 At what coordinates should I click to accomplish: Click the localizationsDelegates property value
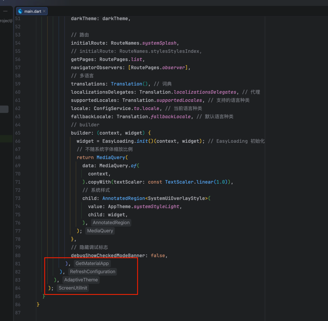pyautogui.click(x=188, y=92)
